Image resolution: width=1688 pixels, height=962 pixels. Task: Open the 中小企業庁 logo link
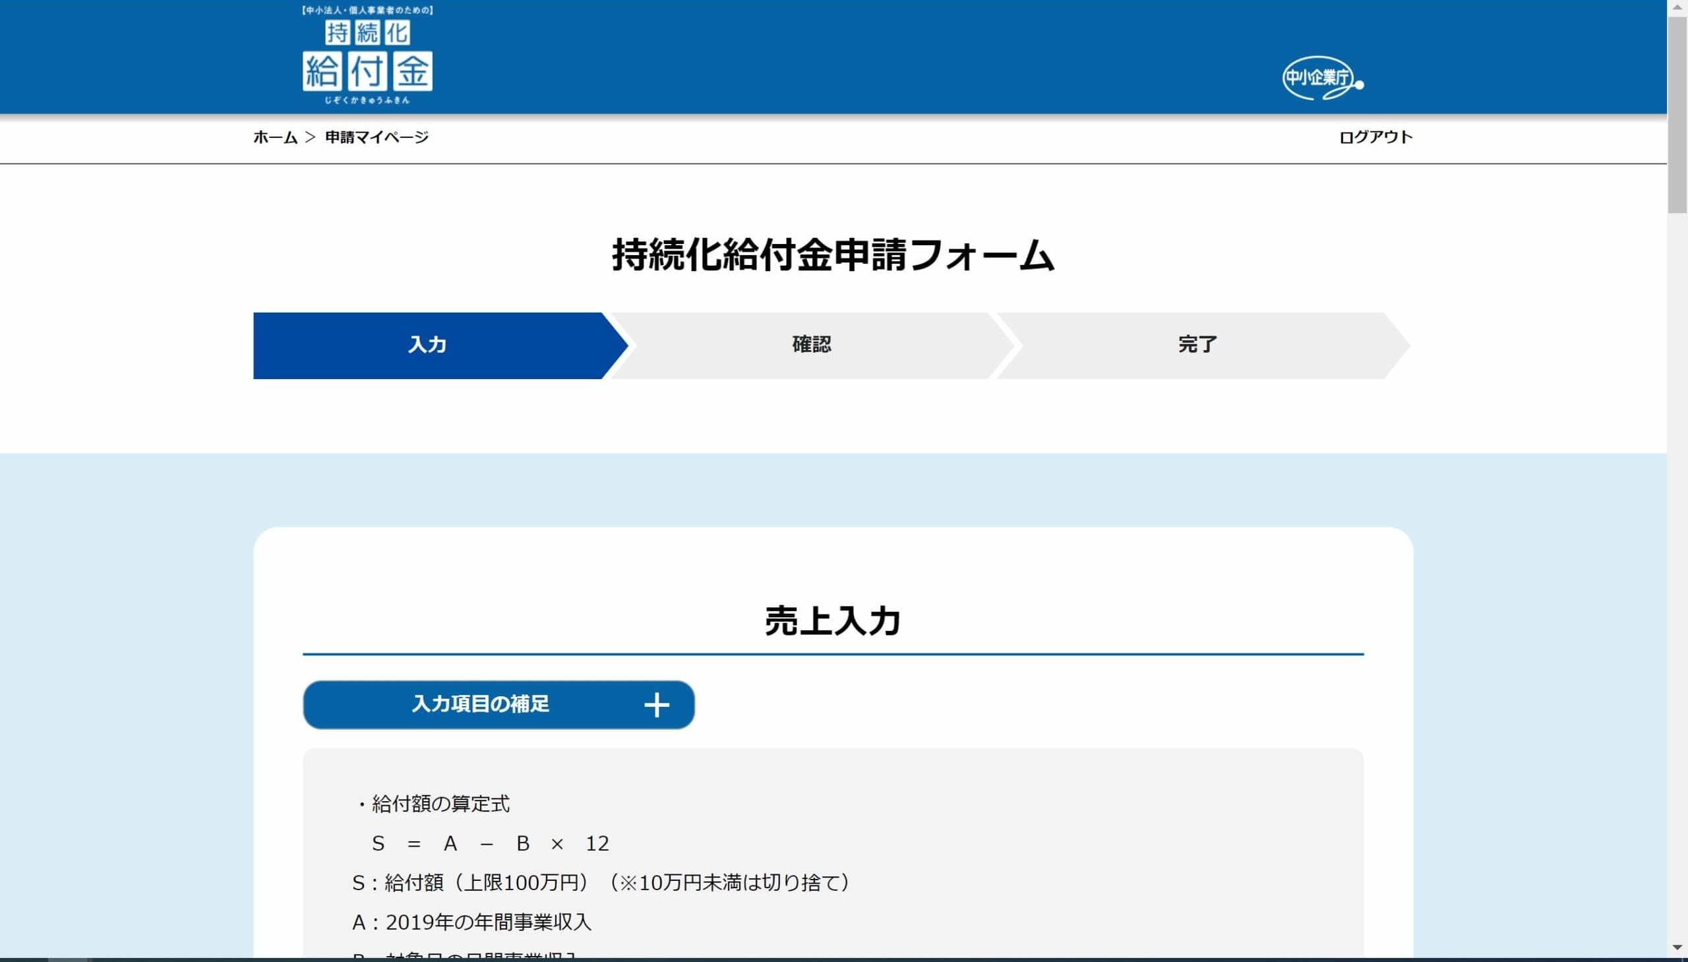coord(1323,78)
